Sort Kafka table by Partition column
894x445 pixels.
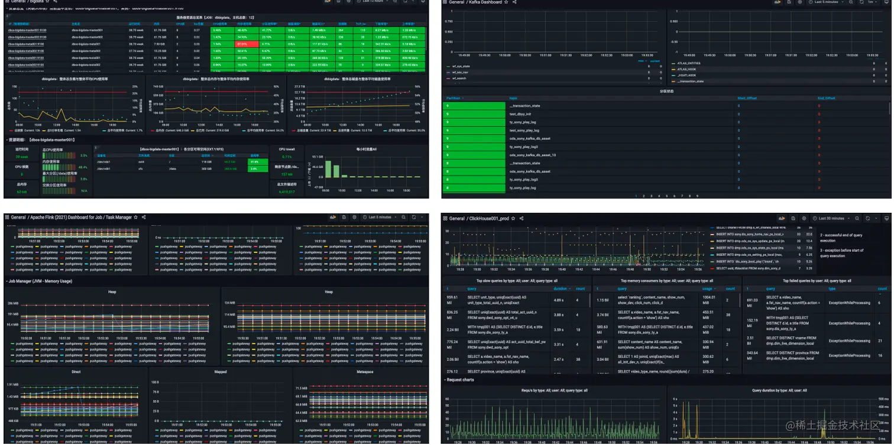point(454,98)
